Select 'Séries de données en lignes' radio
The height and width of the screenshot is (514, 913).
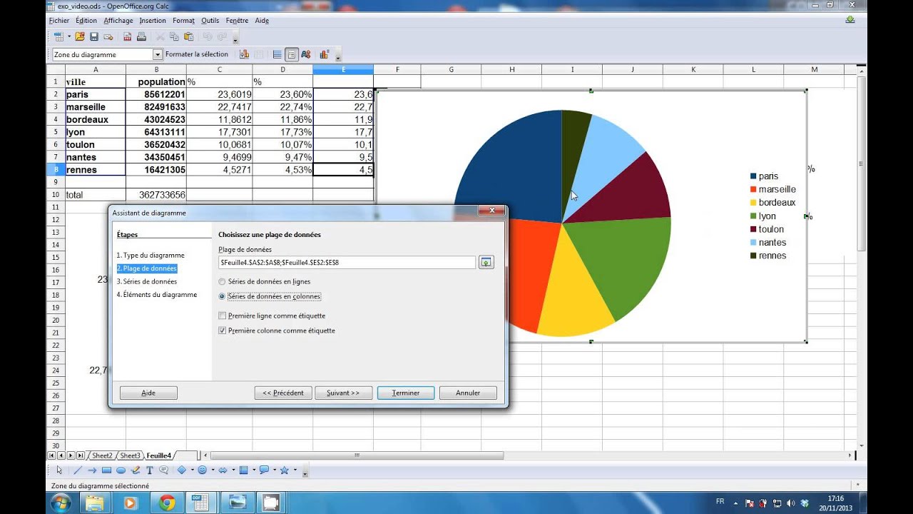coord(222,282)
